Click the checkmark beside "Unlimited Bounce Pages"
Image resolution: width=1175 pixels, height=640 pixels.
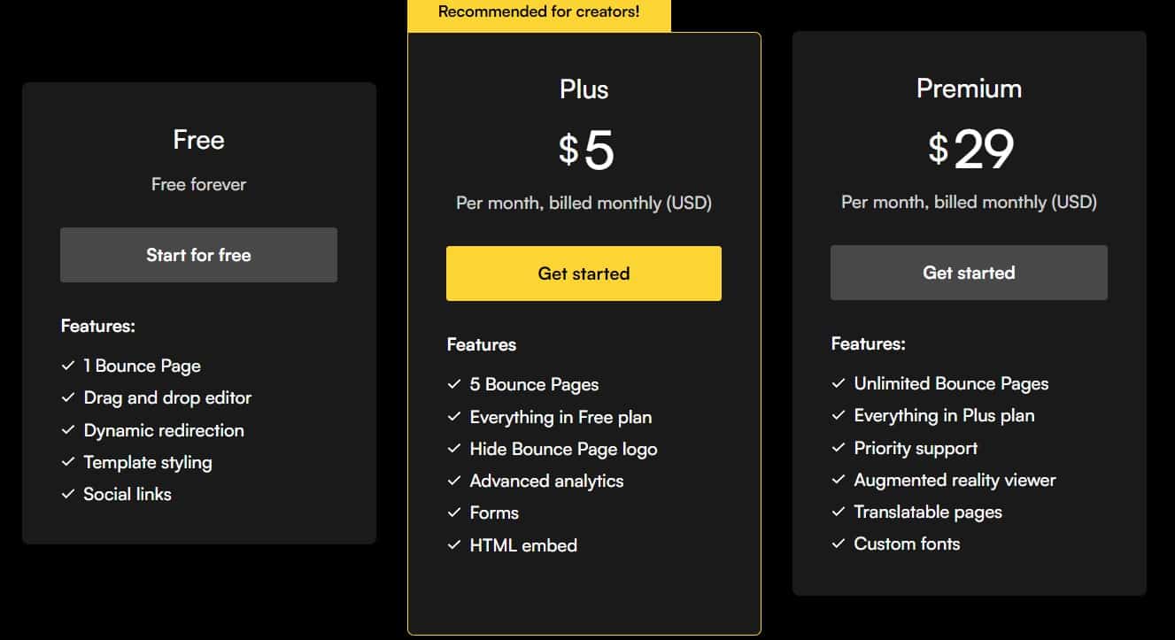pyautogui.click(x=838, y=383)
